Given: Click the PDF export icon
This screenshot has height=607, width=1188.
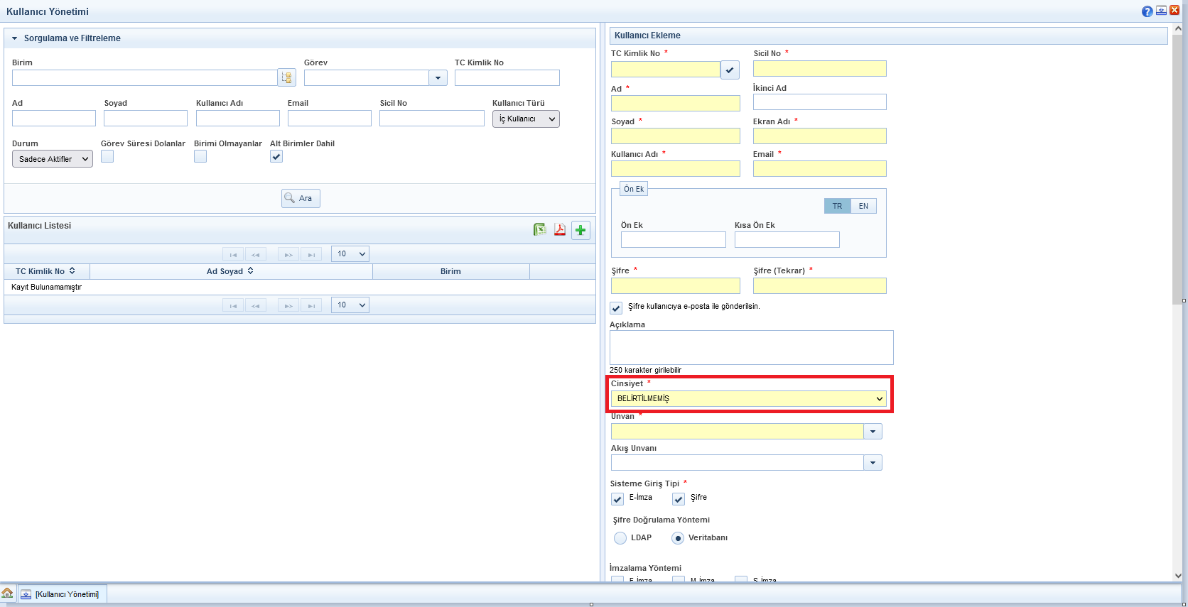Looking at the screenshot, I should point(560,229).
